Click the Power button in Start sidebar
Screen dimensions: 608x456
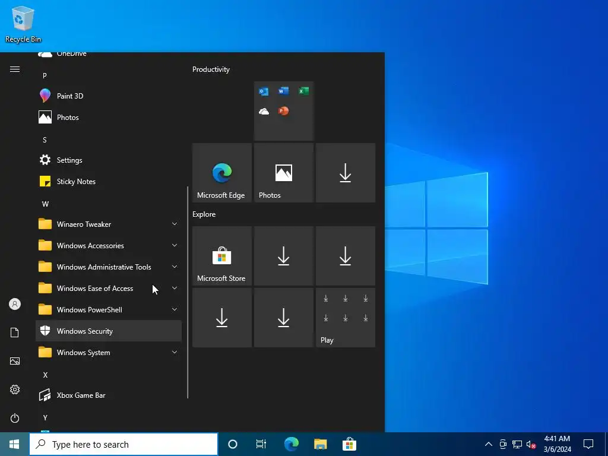[x=15, y=418]
